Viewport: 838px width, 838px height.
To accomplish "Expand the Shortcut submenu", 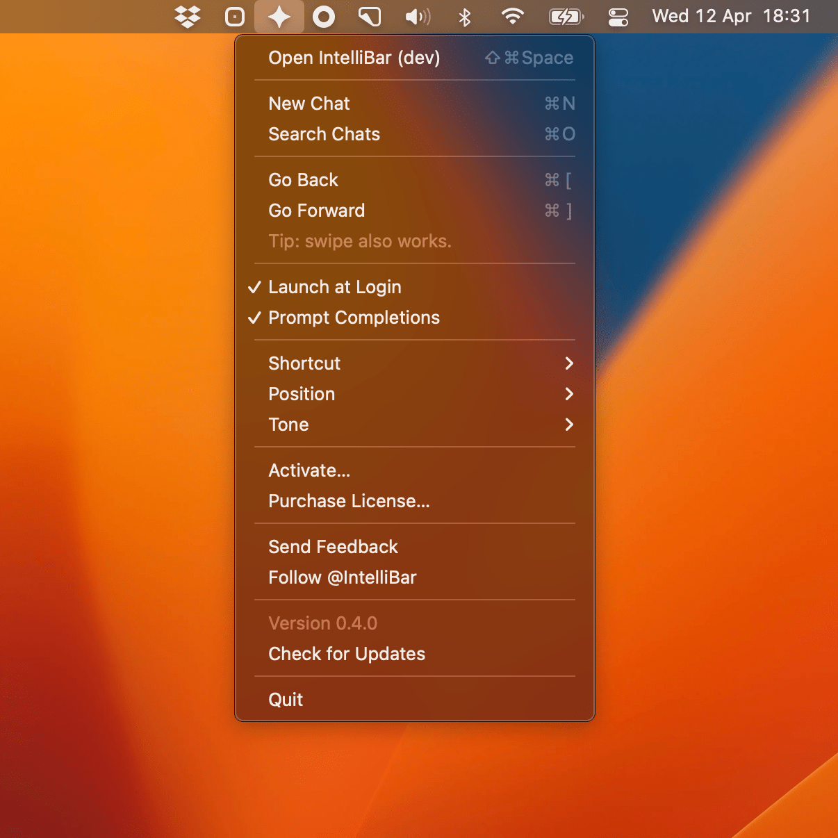I will point(415,363).
